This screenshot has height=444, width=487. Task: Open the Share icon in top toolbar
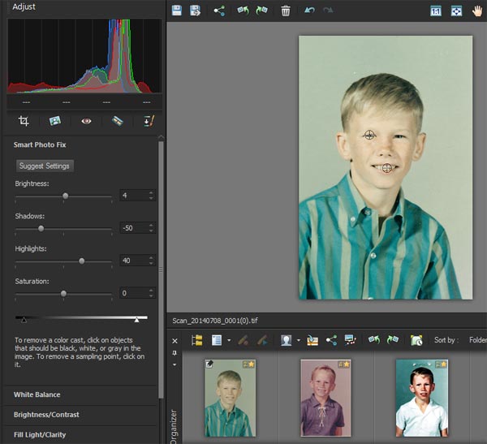pos(219,11)
